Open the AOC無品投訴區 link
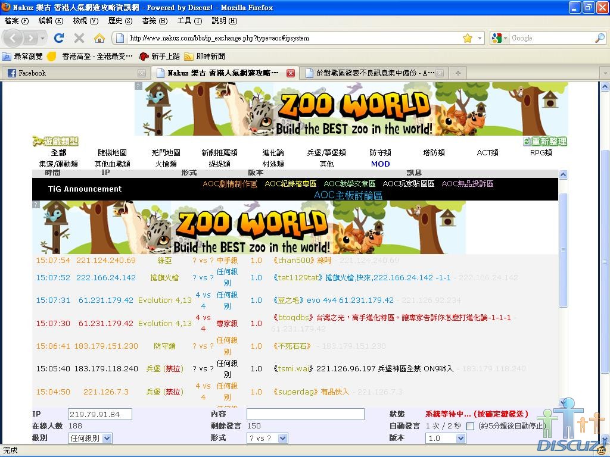This screenshot has width=610, height=457. 467,184
